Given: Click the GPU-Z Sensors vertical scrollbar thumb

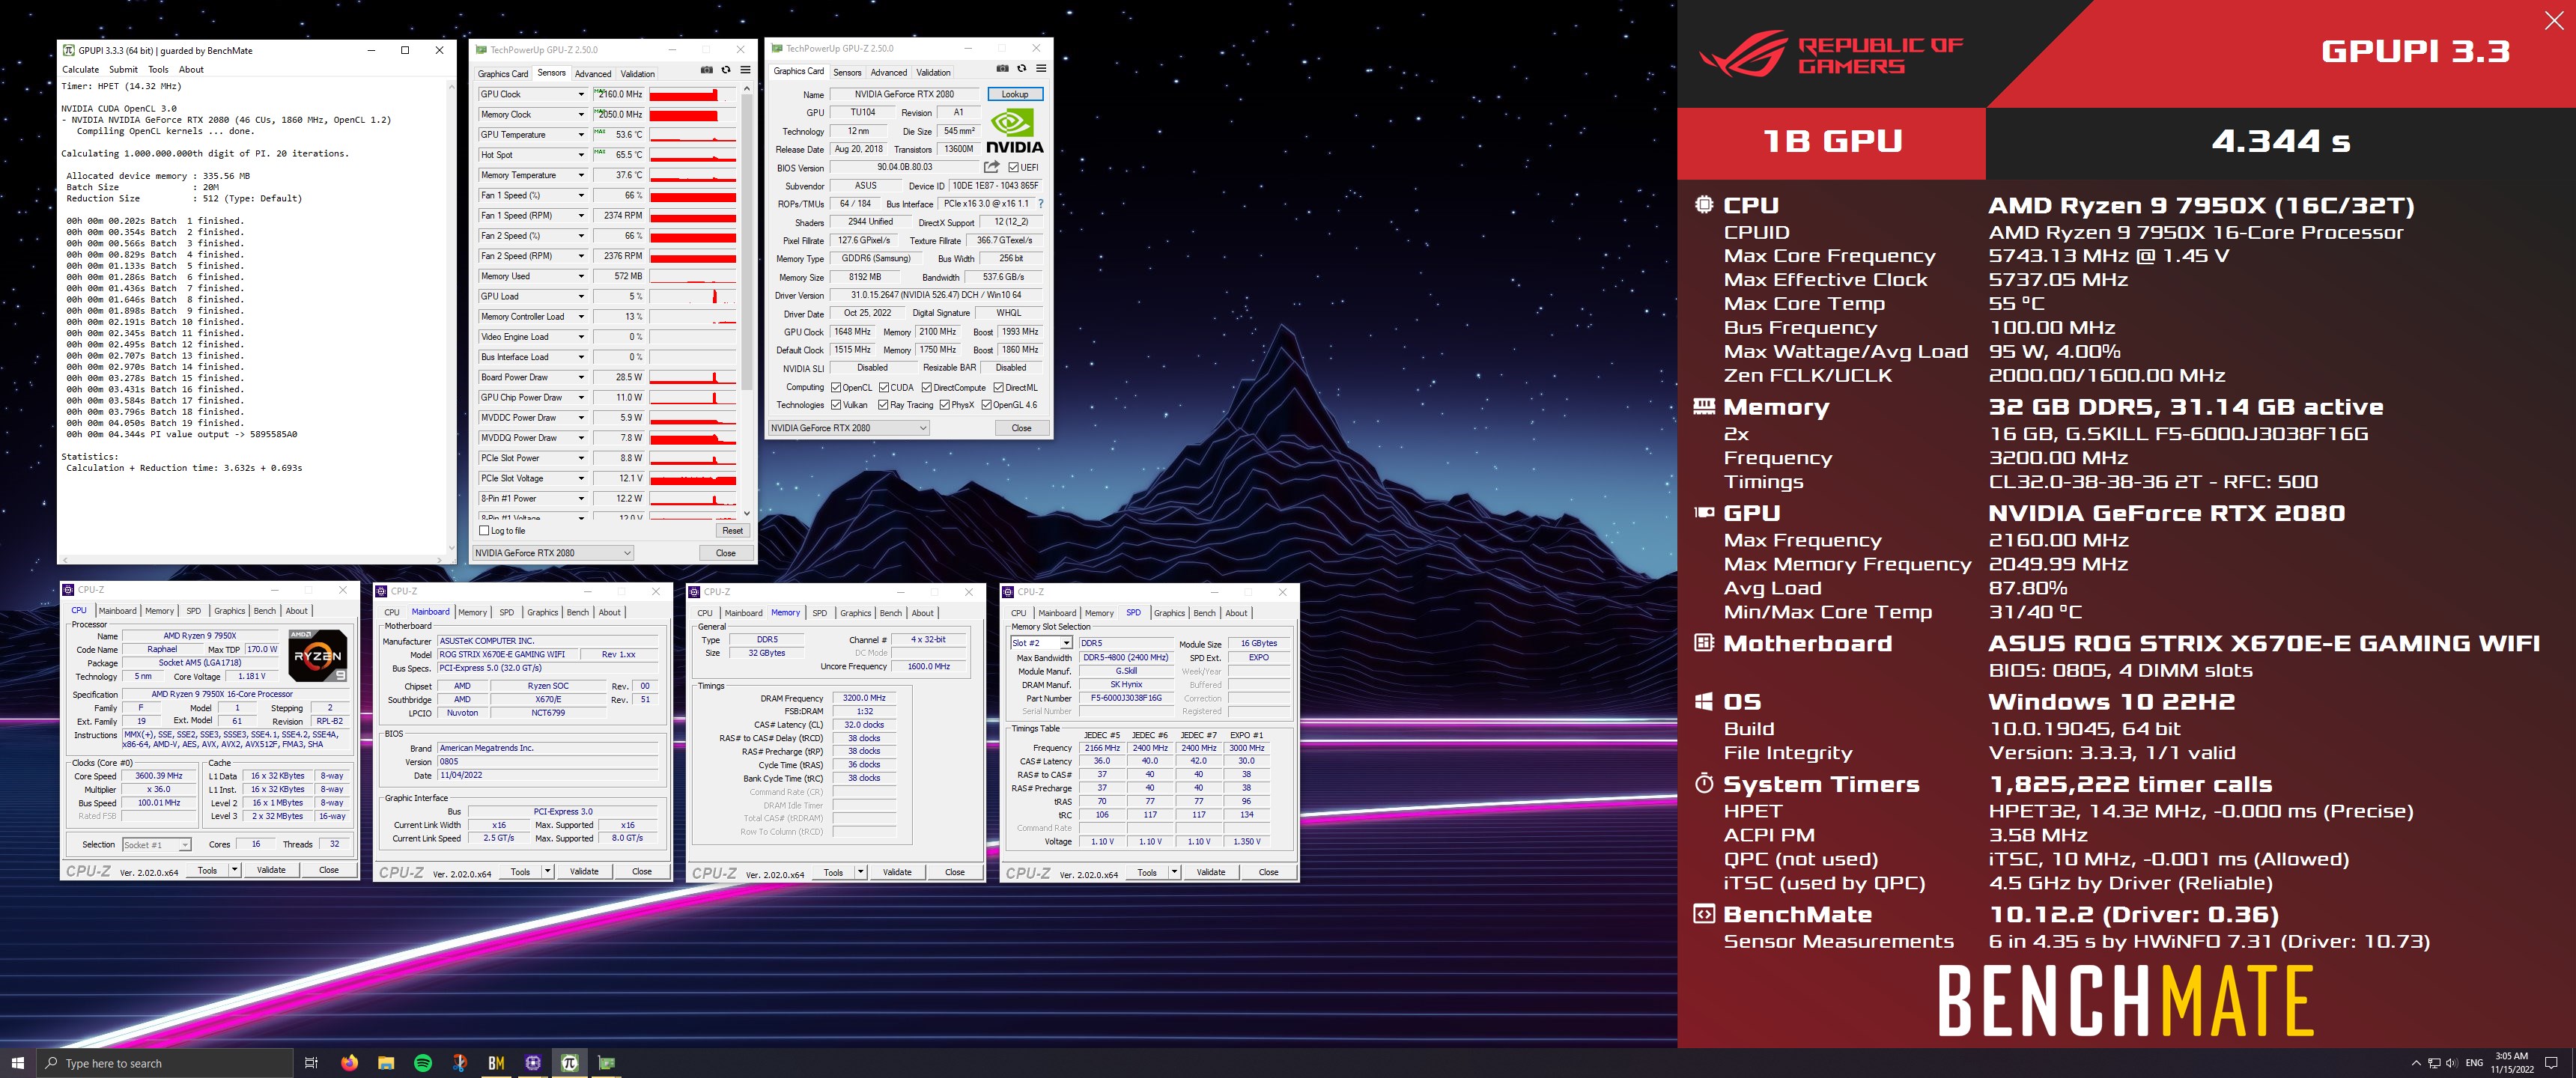Looking at the screenshot, I should [x=746, y=240].
